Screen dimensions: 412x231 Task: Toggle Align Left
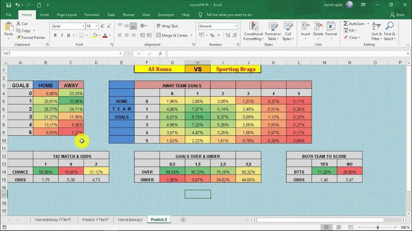(x=120, y=35)
